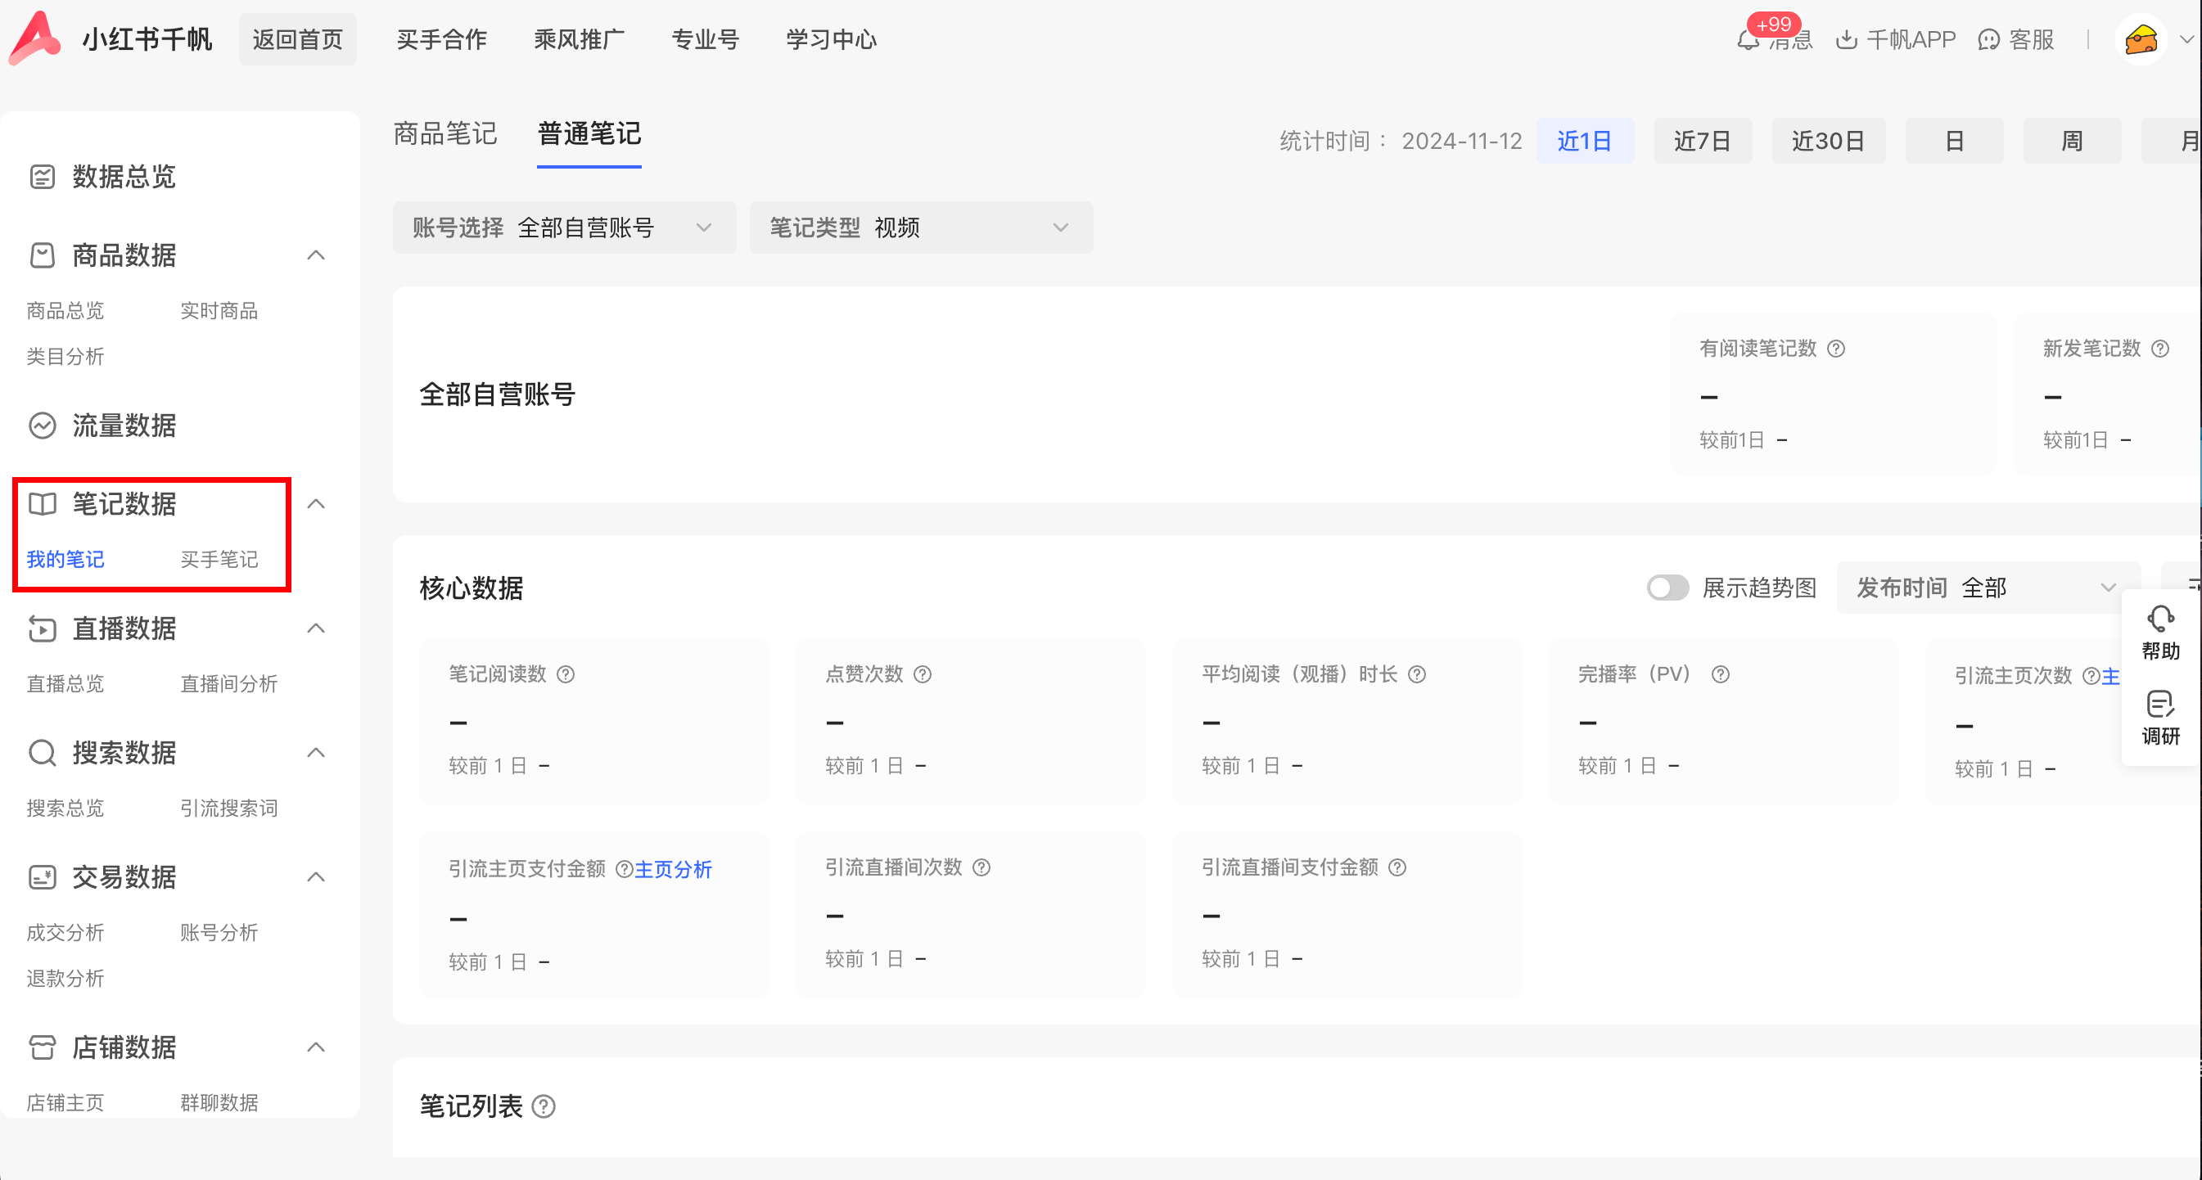The height and width of the screenshot is (1180, 2202).
Task: Click help icon beside 笔记阅读数
Action: pos(566,675)
